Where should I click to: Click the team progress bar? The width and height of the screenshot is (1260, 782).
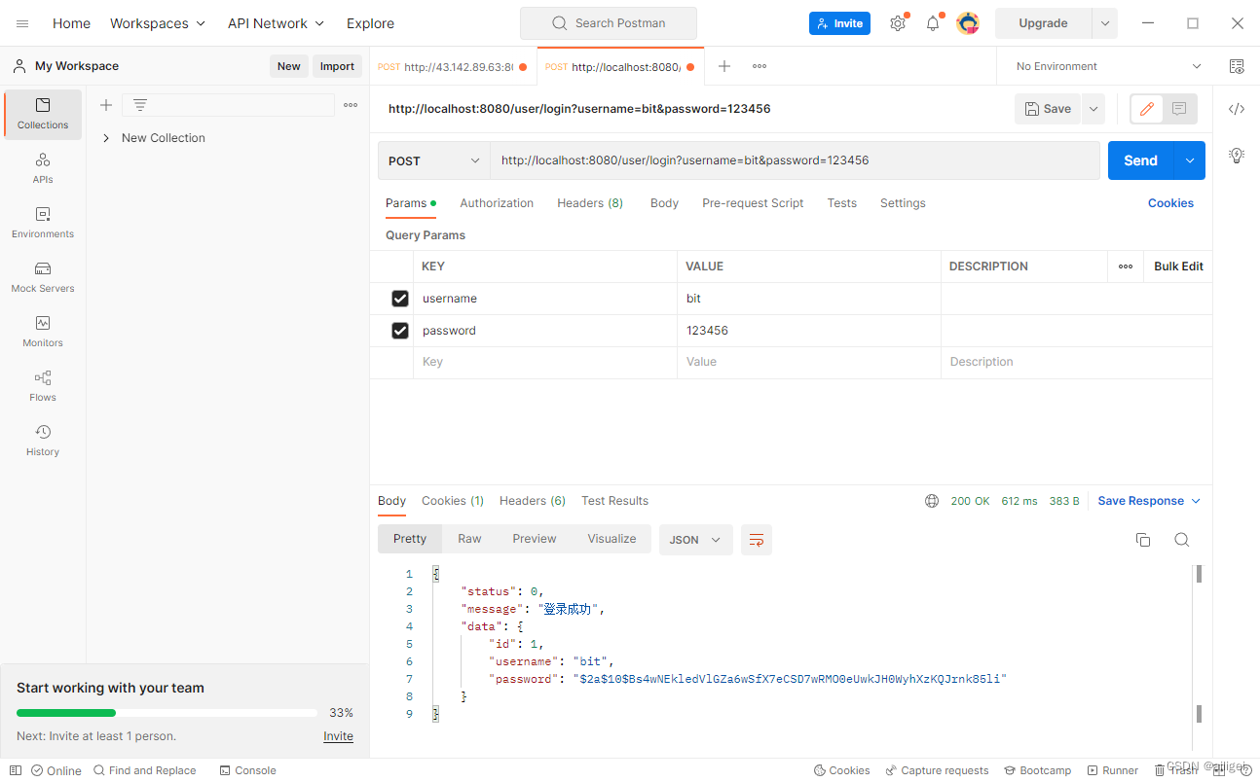(167, 713)
